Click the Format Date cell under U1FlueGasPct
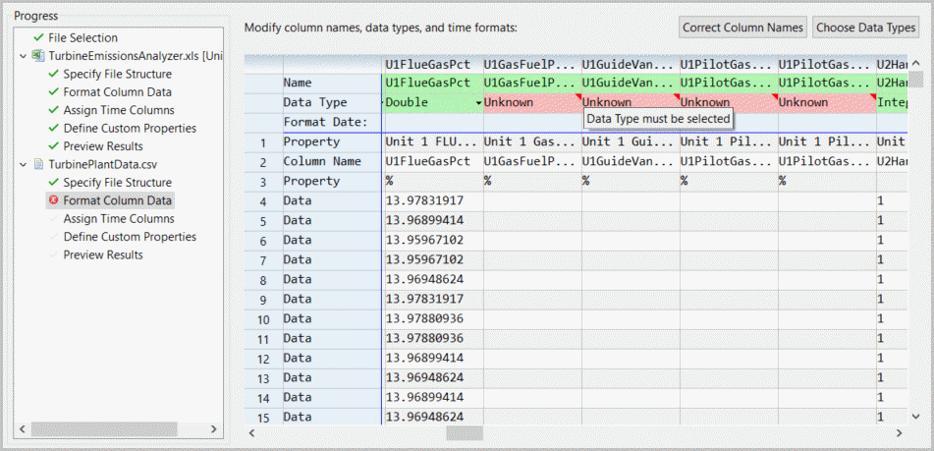 [x=432, y=122]
